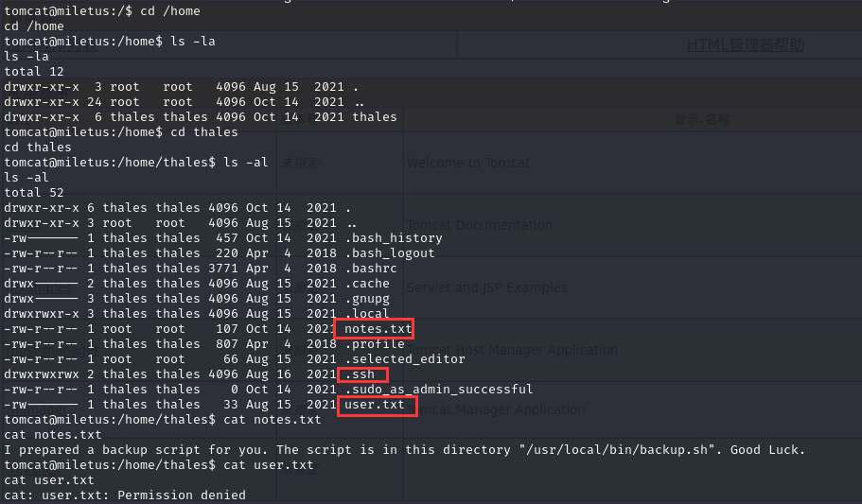
Task: Click the .local directory name
Action: tap(367, 314)
